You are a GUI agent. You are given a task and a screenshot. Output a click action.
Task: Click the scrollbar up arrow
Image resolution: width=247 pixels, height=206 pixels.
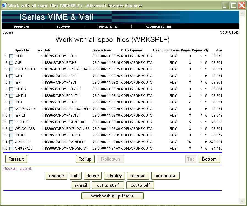tap(242, 13)
